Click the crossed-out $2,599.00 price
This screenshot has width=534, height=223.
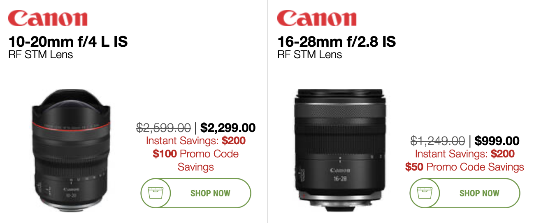[x=163, y=127]
